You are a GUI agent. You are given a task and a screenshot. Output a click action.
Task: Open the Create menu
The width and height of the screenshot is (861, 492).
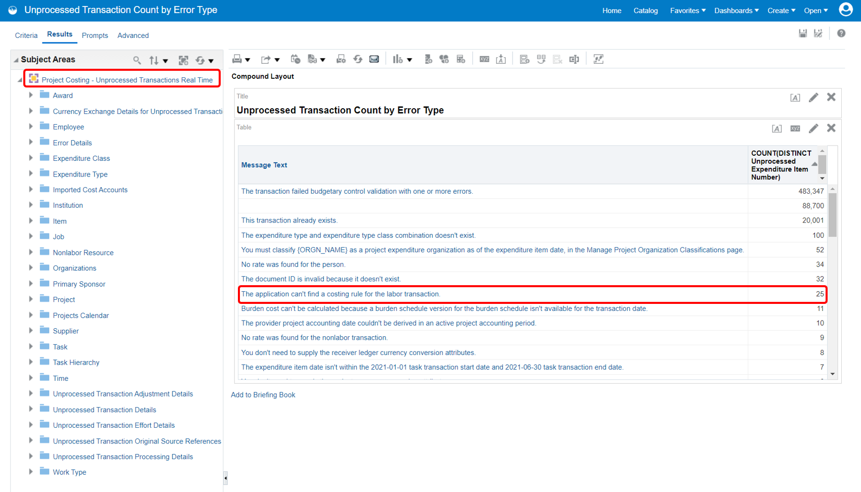(782, 11)
